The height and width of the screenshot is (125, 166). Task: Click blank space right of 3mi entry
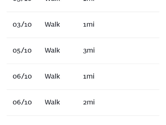[127, 51]
